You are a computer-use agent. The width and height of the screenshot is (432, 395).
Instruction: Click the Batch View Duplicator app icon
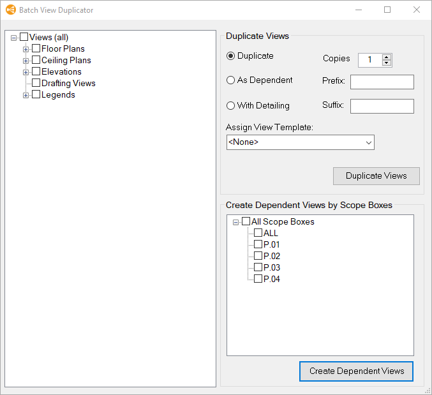click(x=11, y=10)
